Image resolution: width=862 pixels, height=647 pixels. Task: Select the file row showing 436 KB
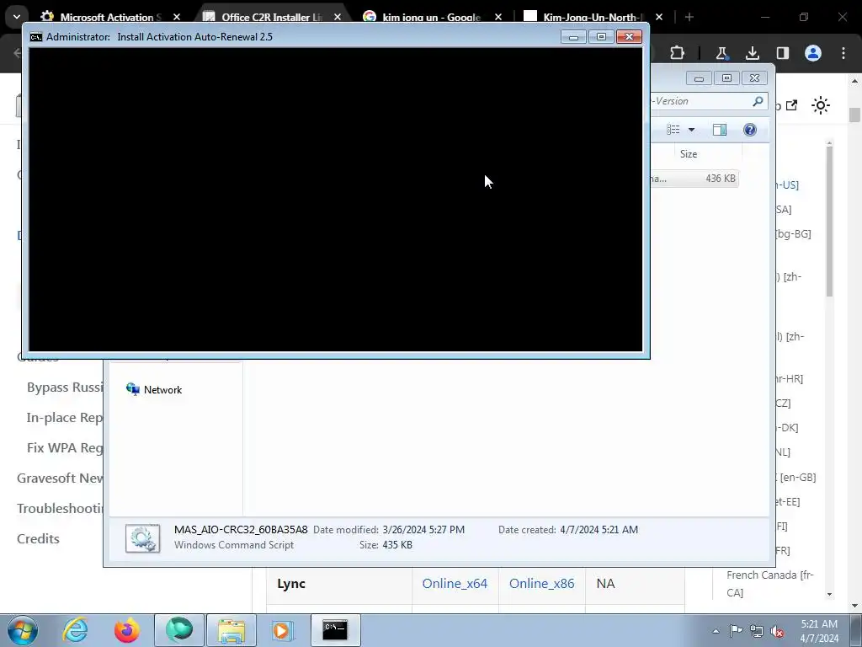[x=694, y=179]
